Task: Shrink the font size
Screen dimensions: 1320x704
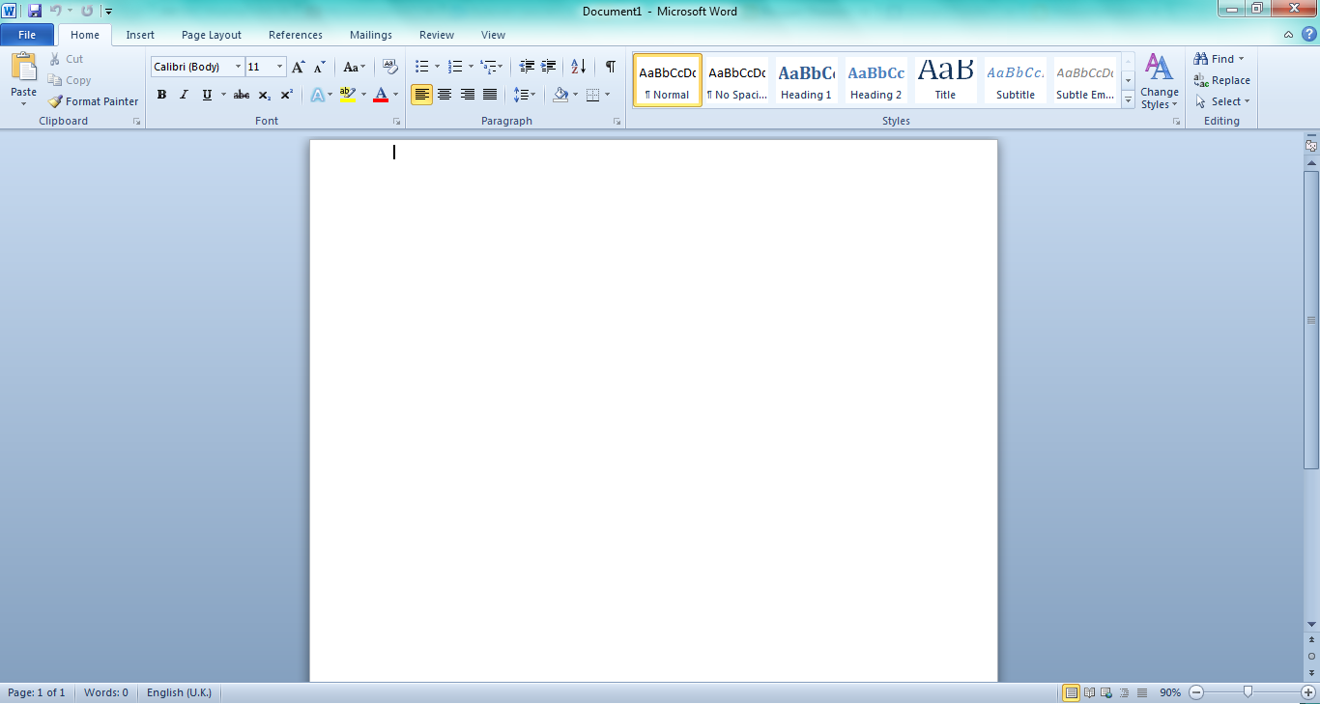Action: (320, 67)
